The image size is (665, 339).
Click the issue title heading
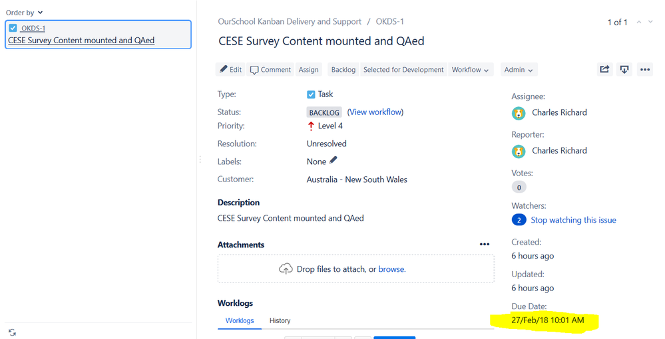point(321,41)
